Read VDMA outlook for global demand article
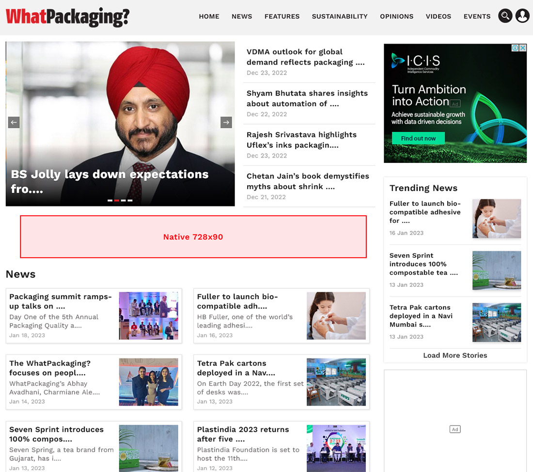 [x=305, y=57]
